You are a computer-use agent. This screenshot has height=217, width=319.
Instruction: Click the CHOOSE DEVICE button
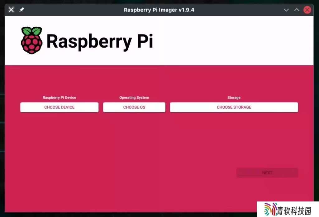(x=59, y=107)
